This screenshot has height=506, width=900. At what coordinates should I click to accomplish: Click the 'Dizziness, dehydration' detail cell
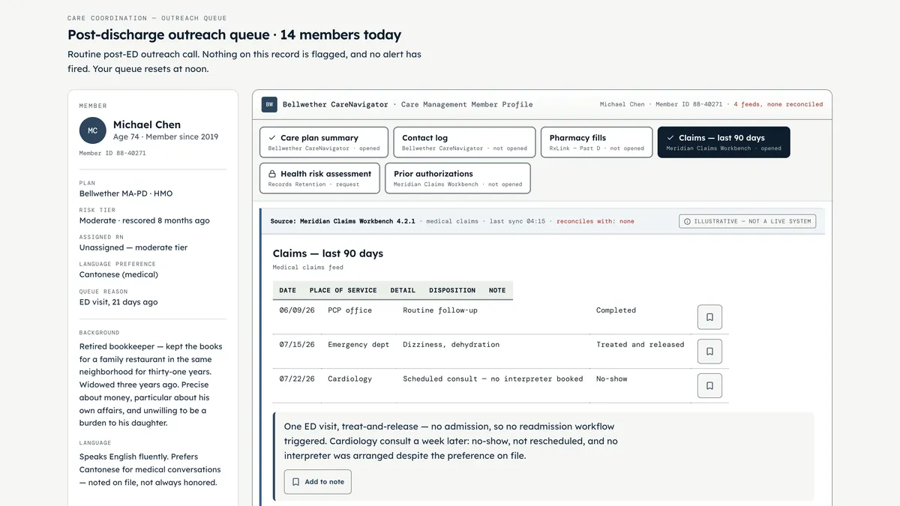pyautogui.click(x=451, y=345)
